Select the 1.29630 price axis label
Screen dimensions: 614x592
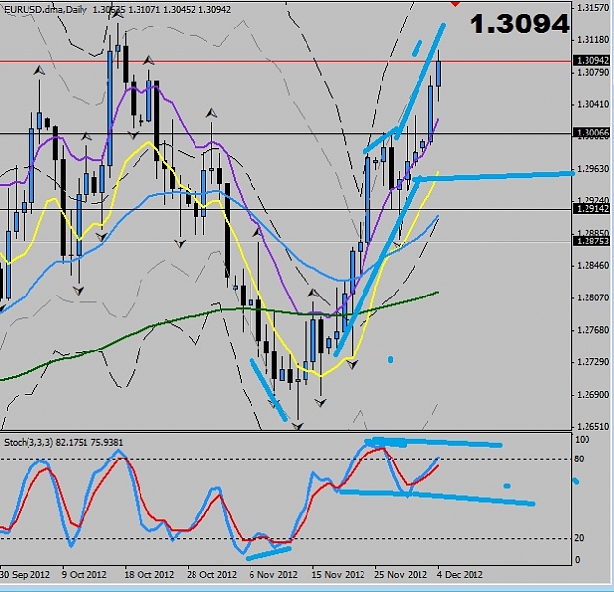593,169
